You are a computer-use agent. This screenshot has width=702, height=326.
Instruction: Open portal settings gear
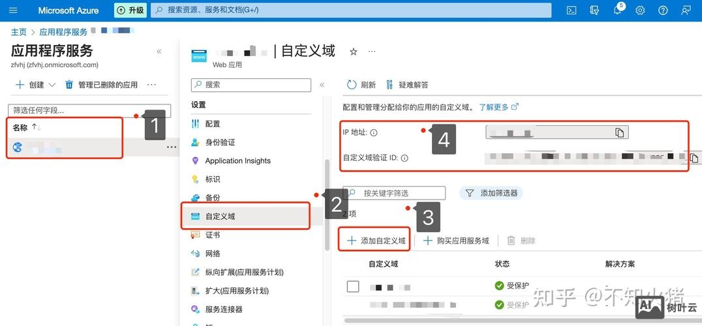[640, 10]
